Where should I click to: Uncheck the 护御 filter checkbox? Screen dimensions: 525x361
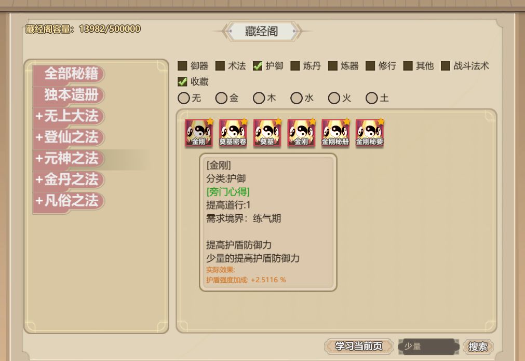pyautogui.click(x=258, y=66)
